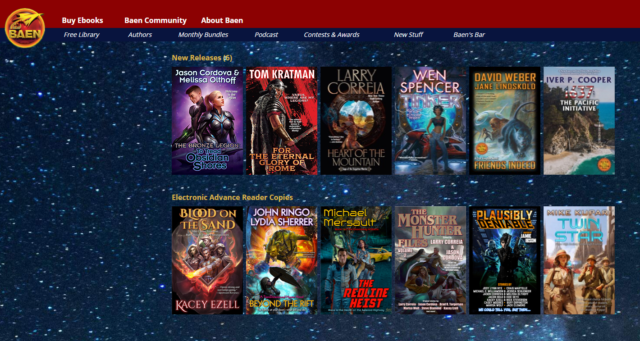Open Wen Spencer's 'Tinker' cover
Viewport: 640px width, 341px height.
click(x=430, y=120)
